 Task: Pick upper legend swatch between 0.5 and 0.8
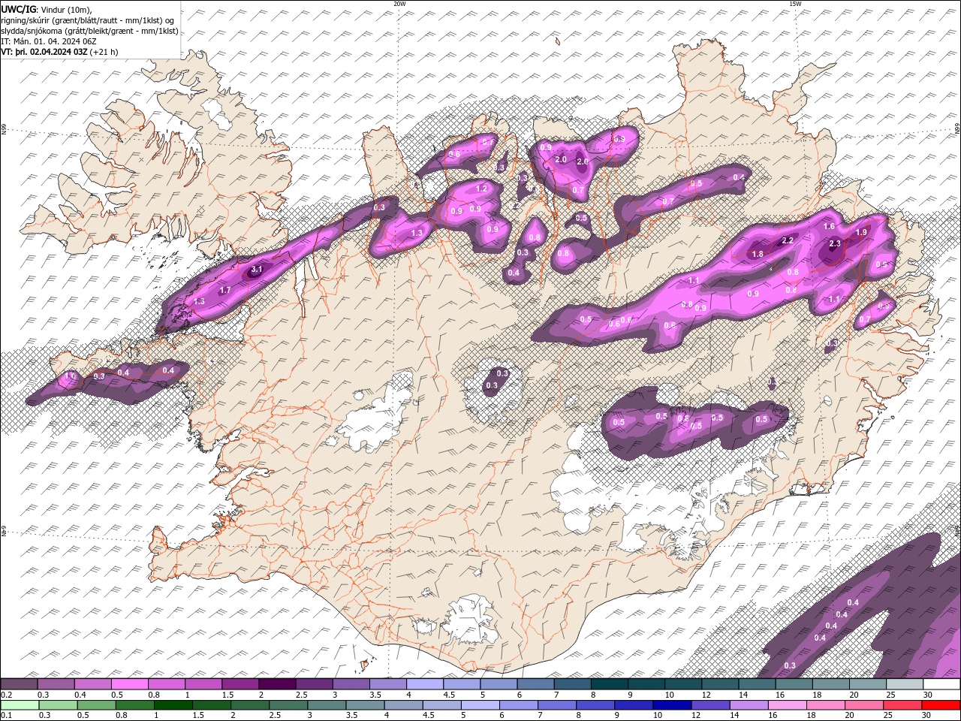[x=130, y=684]
